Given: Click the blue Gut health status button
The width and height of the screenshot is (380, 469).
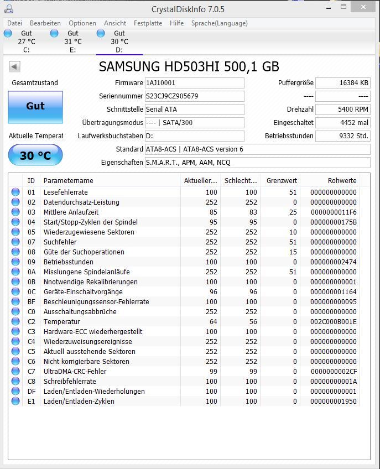Looking at the screenshot, I should coord(35,107).
